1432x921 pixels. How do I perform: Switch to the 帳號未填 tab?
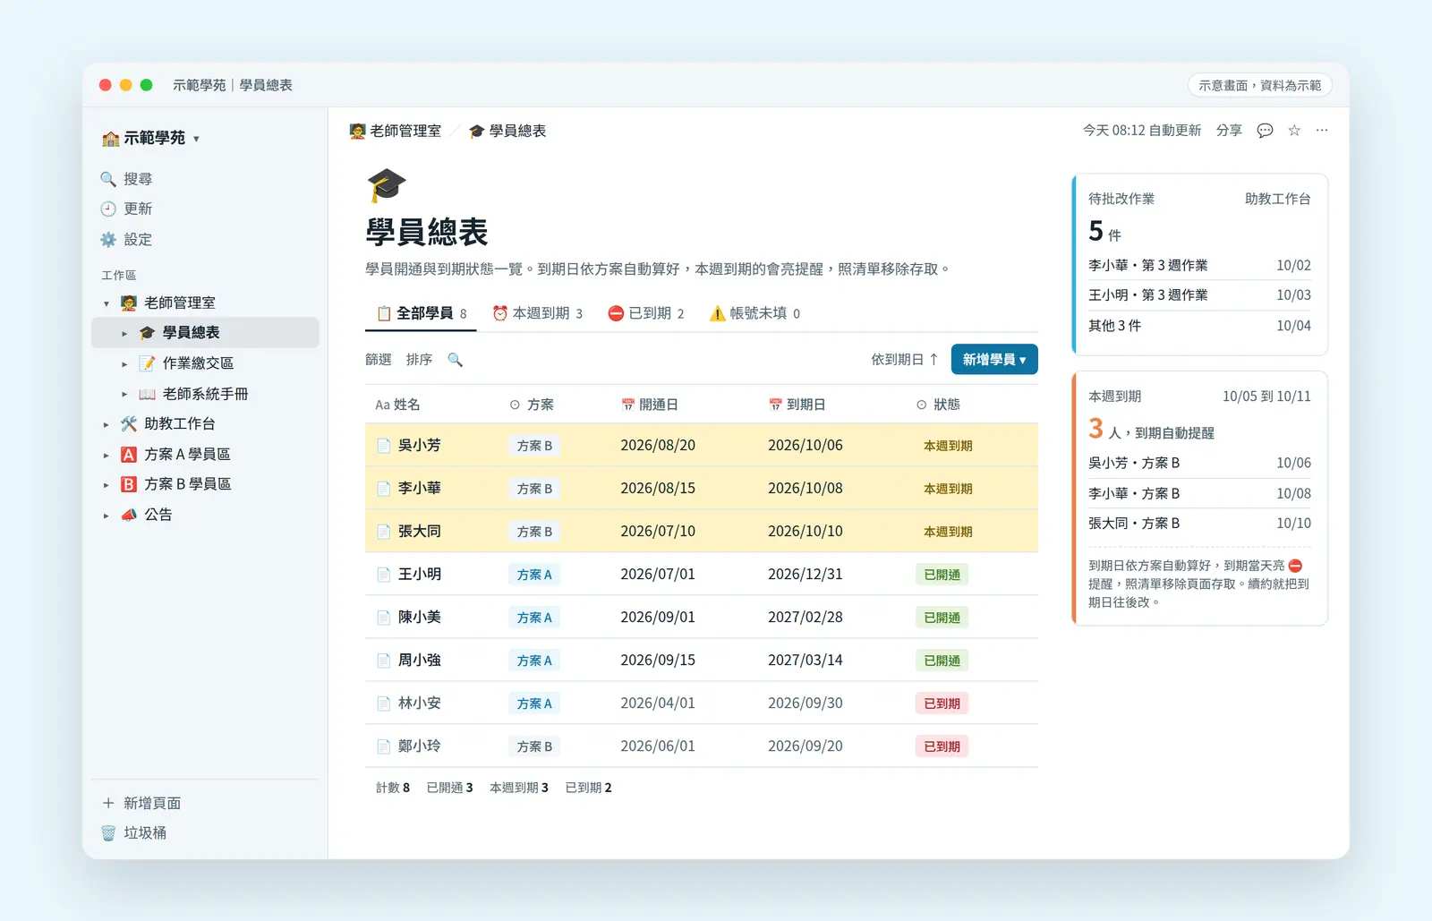tap(755, 313)
